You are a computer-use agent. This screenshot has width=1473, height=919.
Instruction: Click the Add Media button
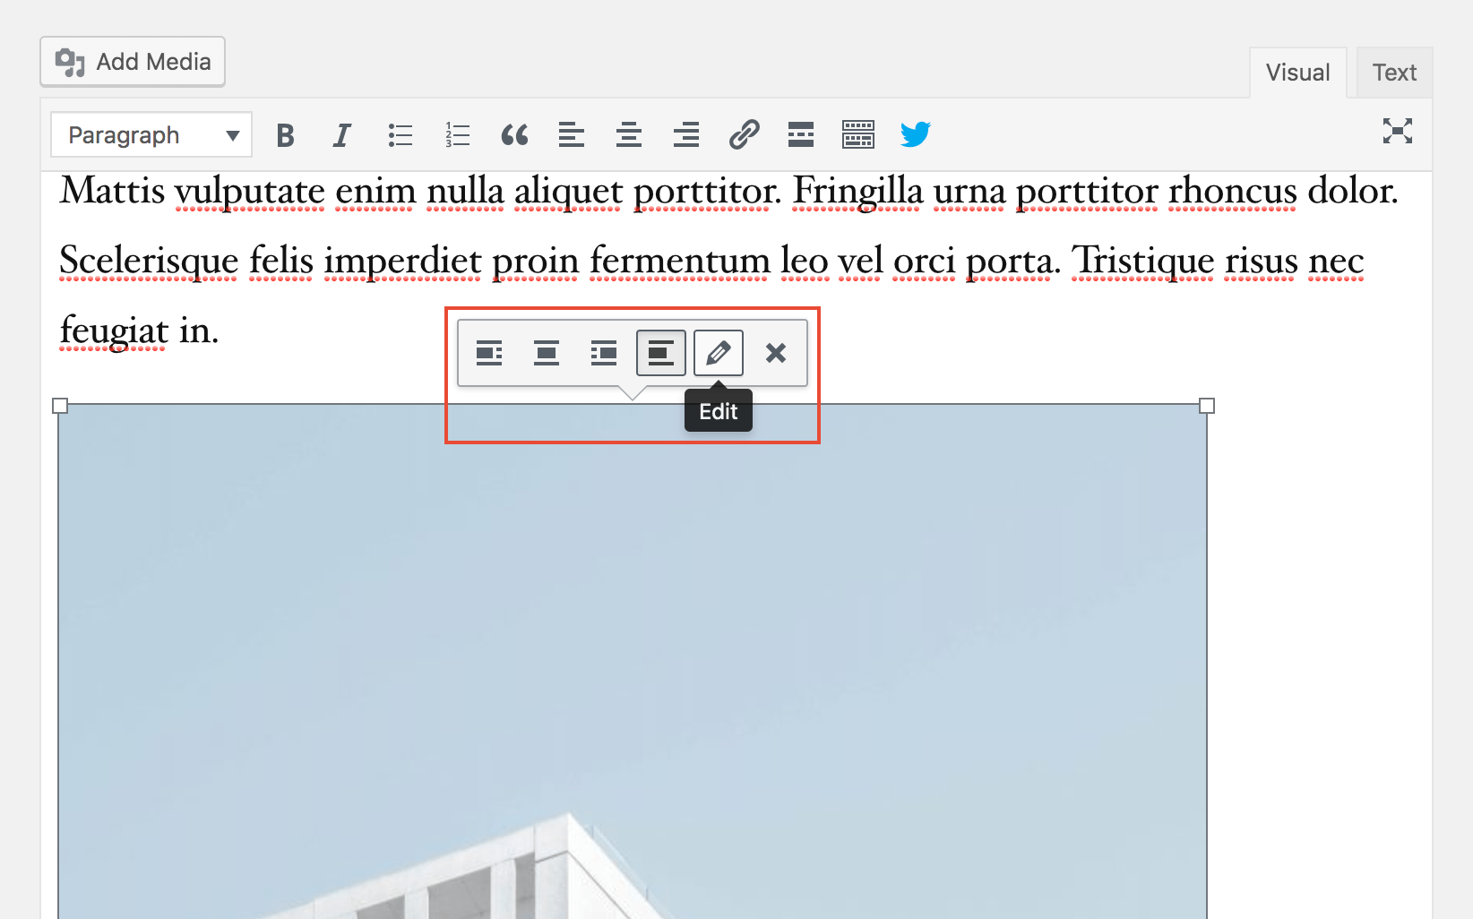point(132,61)
